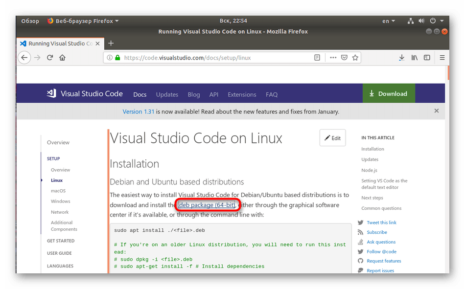Open the Request features link

coord(384,261)
